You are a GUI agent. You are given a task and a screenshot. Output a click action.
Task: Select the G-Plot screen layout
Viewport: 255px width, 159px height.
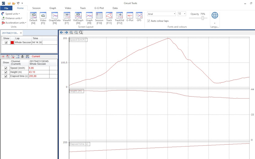pyautogui.click(x=130, y=17)
